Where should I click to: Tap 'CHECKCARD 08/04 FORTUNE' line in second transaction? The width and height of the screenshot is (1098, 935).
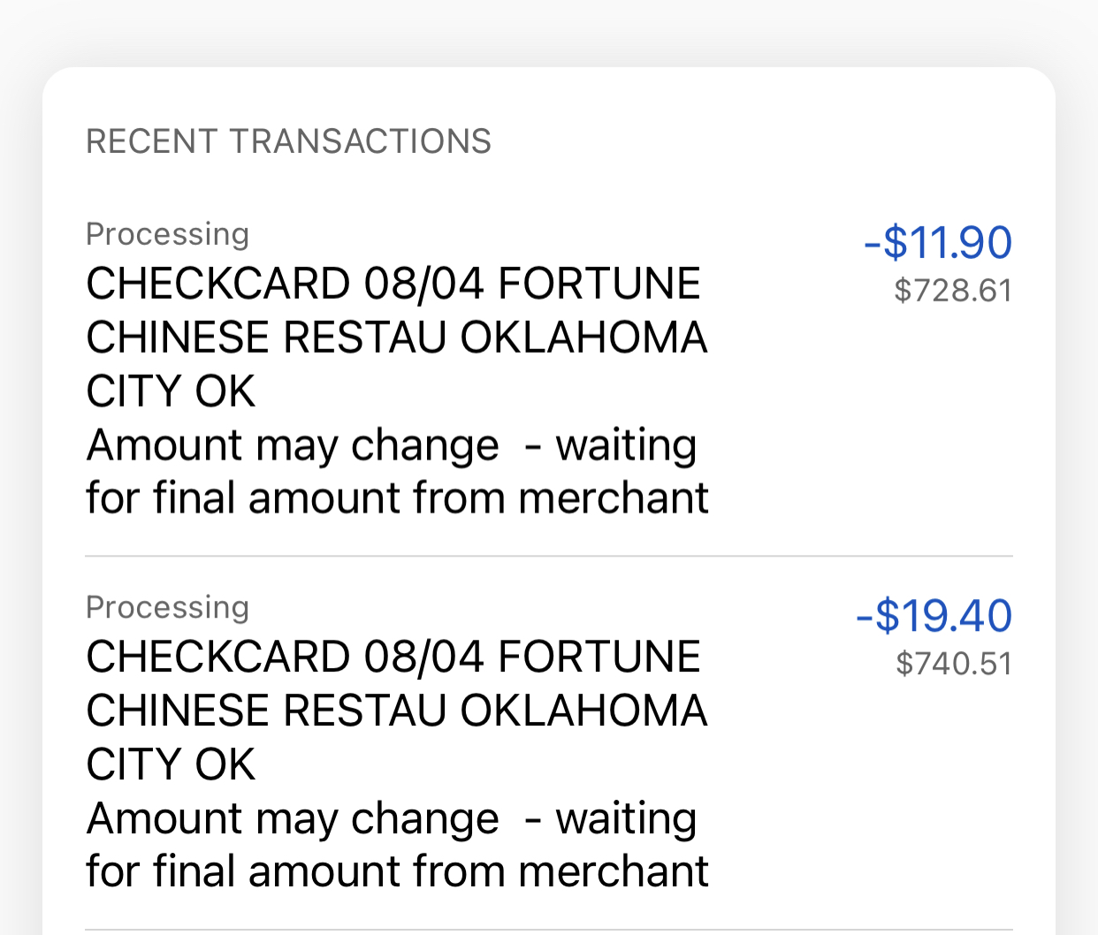tap(393, 657)
